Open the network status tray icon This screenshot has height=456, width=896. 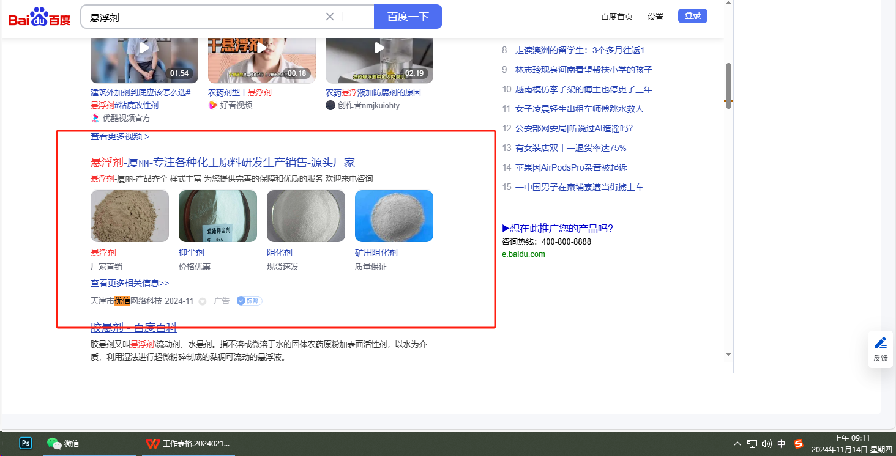pos(752,444)
